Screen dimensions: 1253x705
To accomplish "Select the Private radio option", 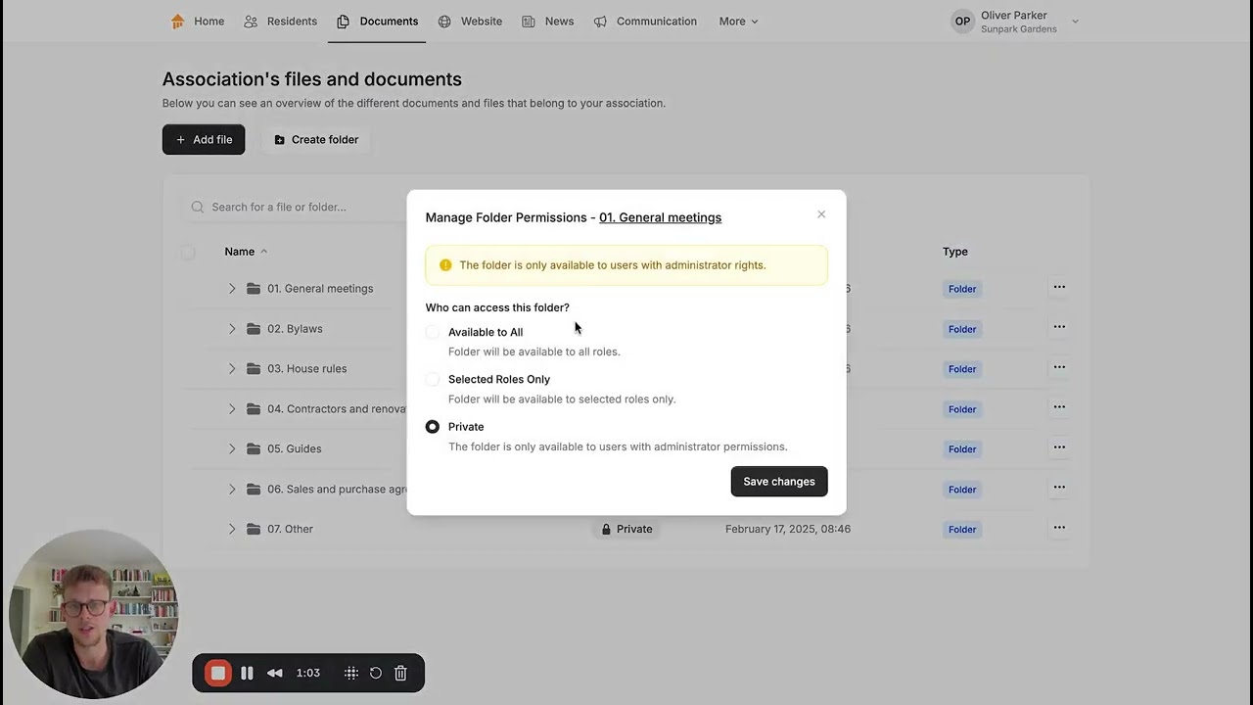I will click(x=433, y=427).
